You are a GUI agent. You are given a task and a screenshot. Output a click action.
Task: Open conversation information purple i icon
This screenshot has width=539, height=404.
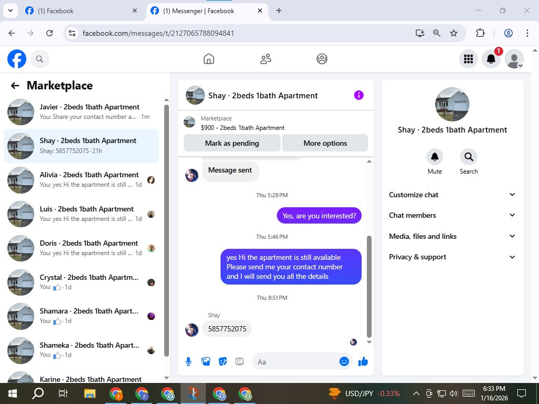[x=358, y=95]
